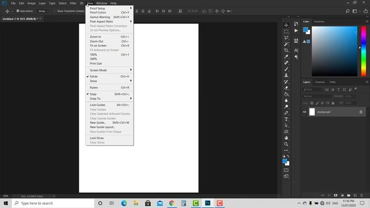Select the Zoom tool in toolbox
The height and width of the screenshot is (208, 370).
pos(286,144)
